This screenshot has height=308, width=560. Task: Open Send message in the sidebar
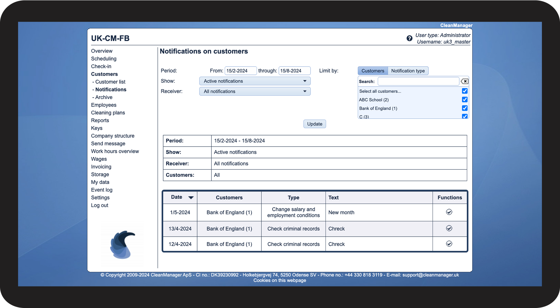(108, 144)
